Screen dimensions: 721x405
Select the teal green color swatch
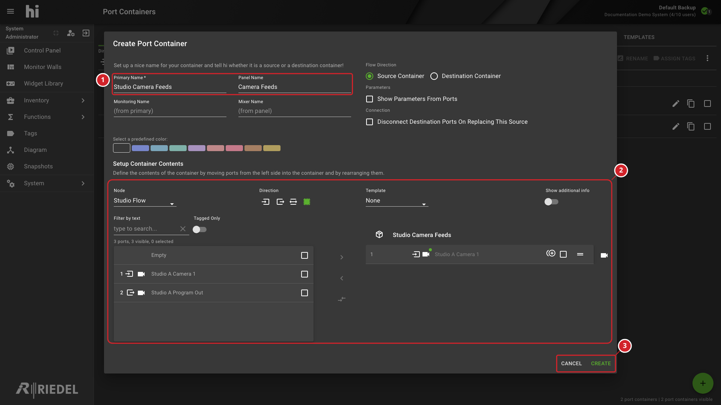point(178,148)
